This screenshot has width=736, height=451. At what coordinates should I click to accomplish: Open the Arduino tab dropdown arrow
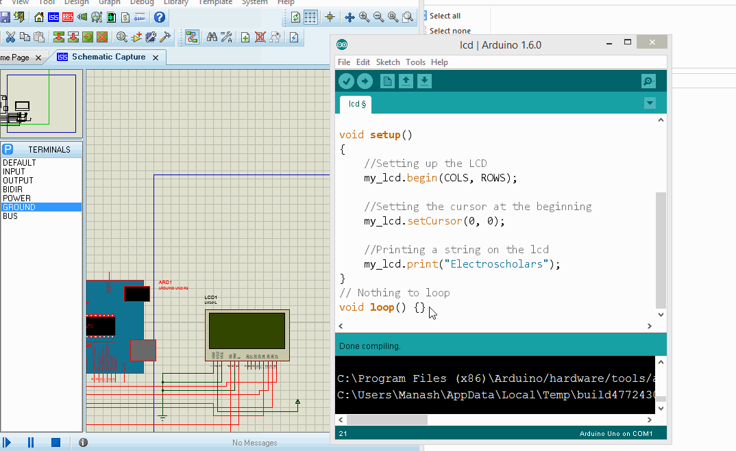point(650,103)
